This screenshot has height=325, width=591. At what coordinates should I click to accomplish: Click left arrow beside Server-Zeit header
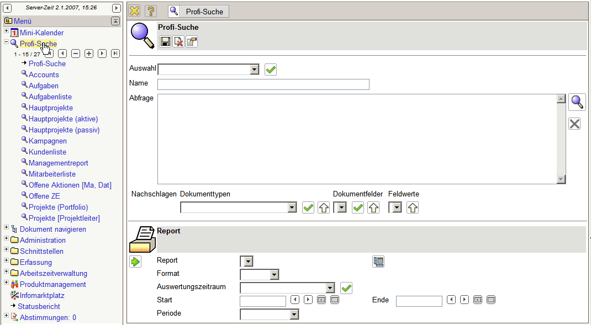(7, 8)
